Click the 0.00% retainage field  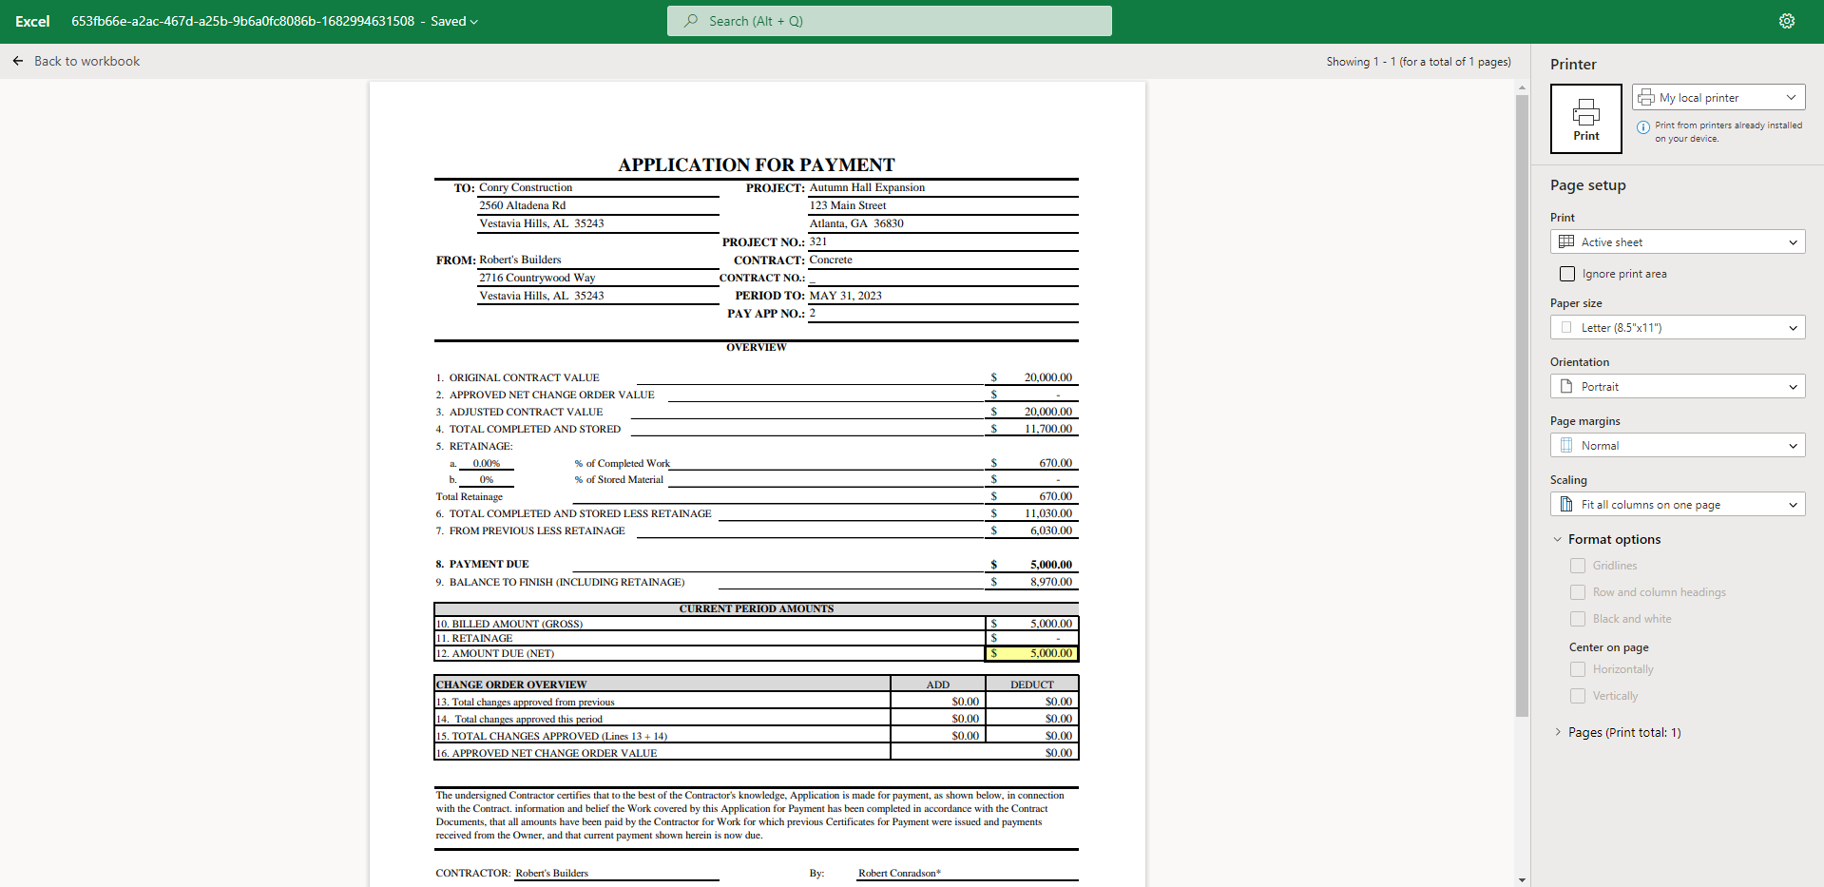486,463
